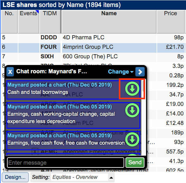Download the free cash flow conversion chart
Screen dimensions: 186x183
pyautogui.click(x=132, y=140)
